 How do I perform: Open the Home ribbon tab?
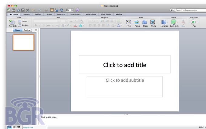point(14,14)
